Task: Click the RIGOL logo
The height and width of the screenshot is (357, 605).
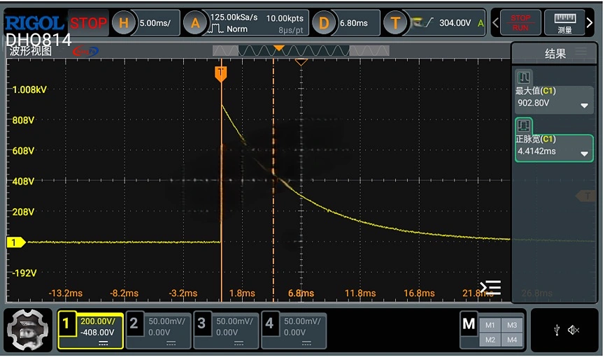Action: [35, 23]
